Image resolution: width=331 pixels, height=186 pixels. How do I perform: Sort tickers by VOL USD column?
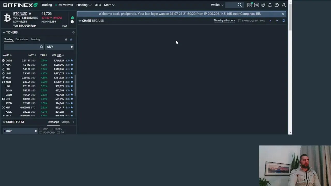58,55
